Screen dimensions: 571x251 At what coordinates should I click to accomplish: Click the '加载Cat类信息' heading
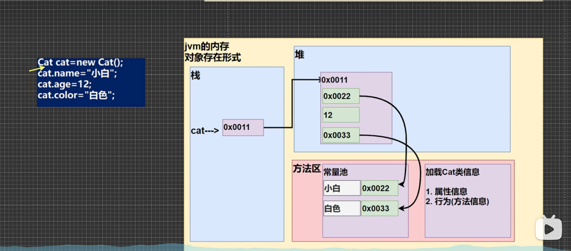(452, 172)
